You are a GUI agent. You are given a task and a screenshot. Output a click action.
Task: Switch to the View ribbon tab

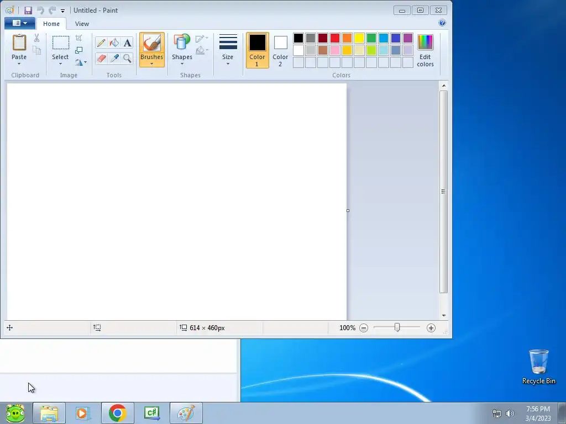82,24
